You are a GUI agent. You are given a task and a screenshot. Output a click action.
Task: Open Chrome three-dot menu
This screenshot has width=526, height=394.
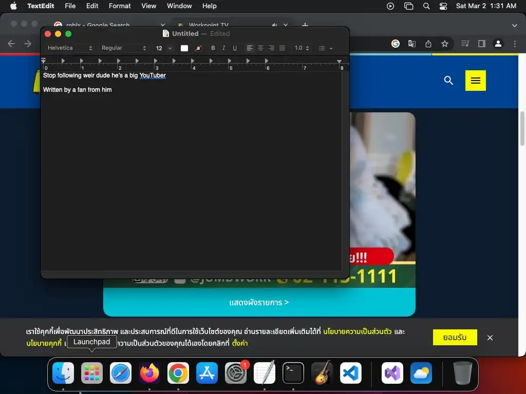[x=515, y=44]
